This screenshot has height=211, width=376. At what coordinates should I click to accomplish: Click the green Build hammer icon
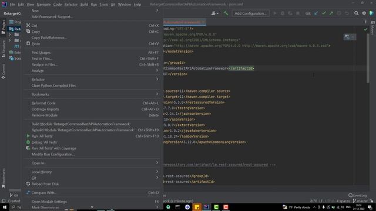point(226,13)
